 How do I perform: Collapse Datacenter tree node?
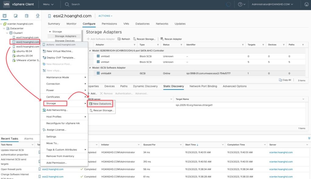click(x=4, y=28)
